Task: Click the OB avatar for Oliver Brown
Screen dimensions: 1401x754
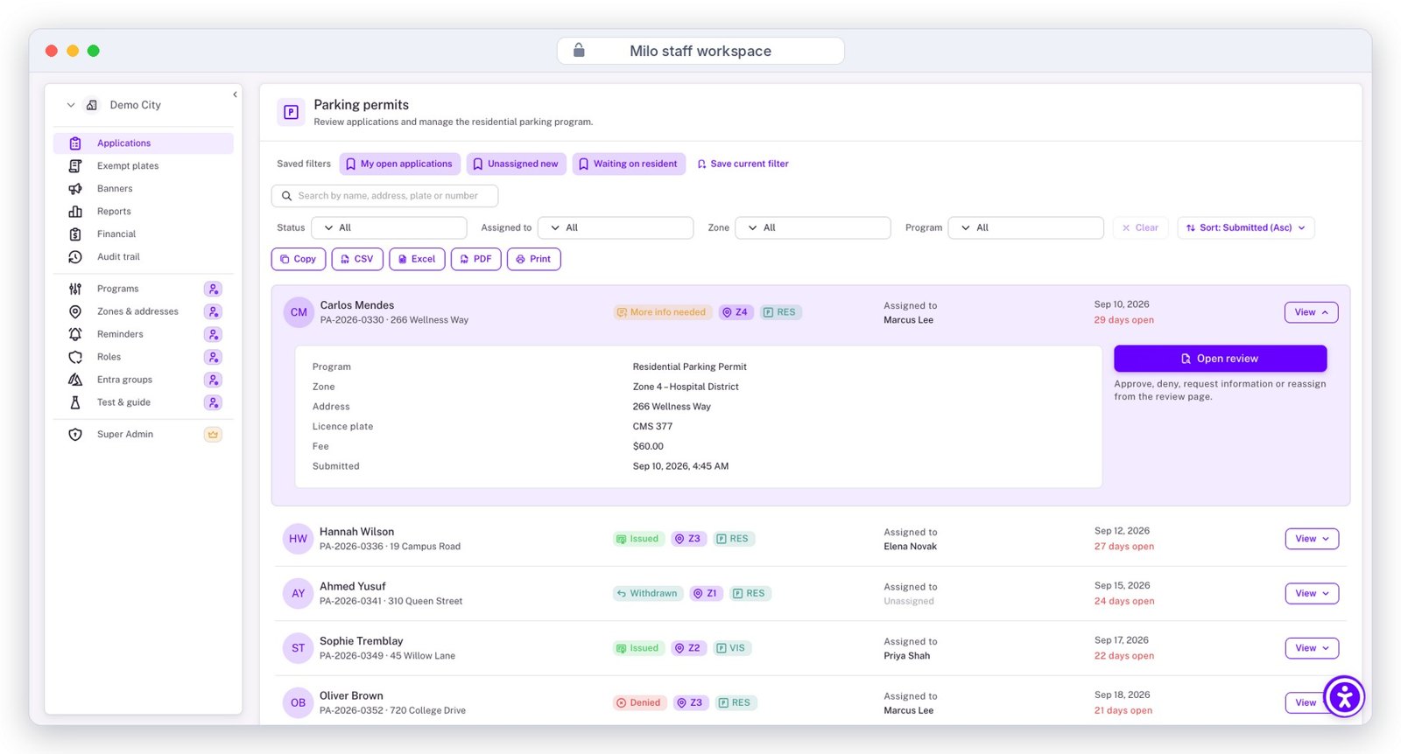Action: click(x=299, y=702)
